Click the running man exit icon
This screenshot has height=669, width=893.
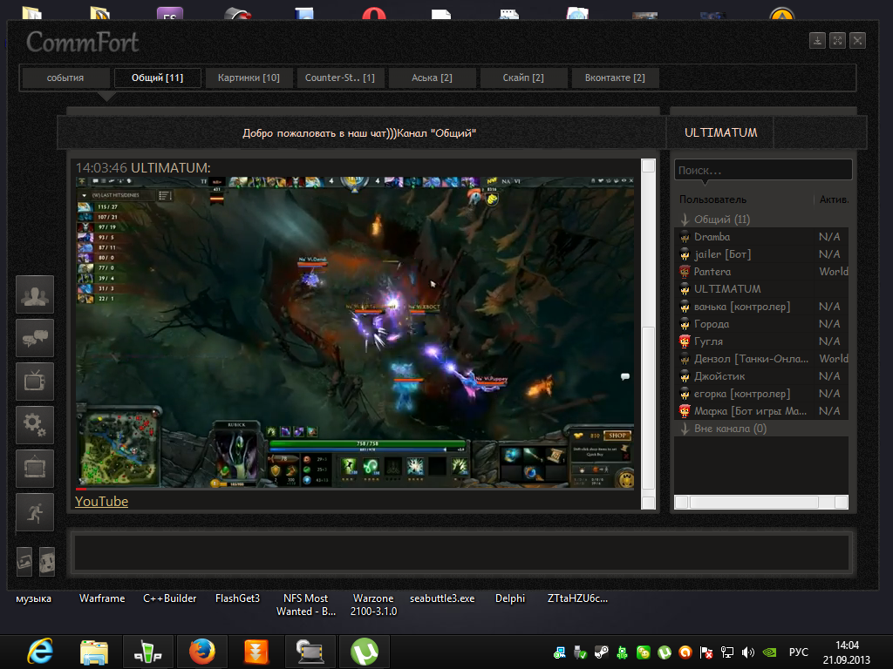click(35, 512)
